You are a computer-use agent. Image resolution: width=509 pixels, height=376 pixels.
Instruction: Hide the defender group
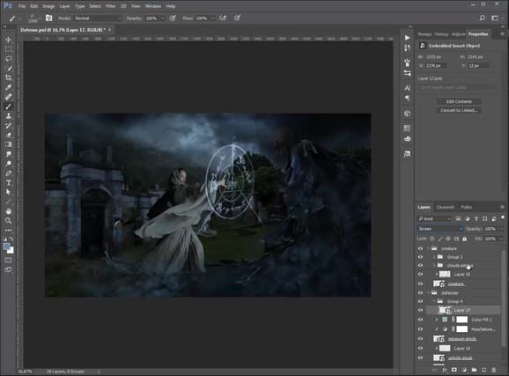[x=420, y=293]
